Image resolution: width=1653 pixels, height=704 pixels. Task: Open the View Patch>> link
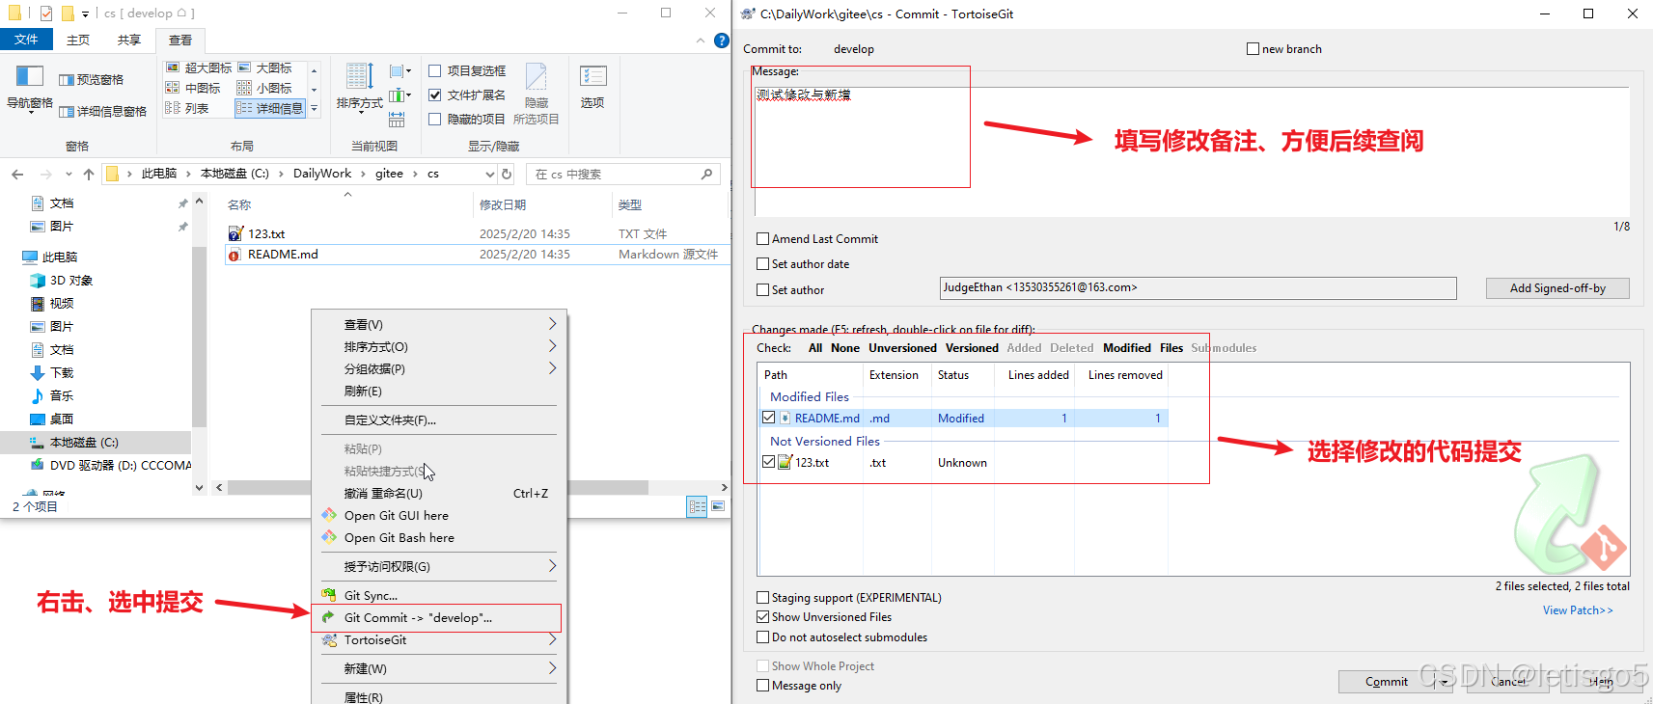[x=1577, y=609]
